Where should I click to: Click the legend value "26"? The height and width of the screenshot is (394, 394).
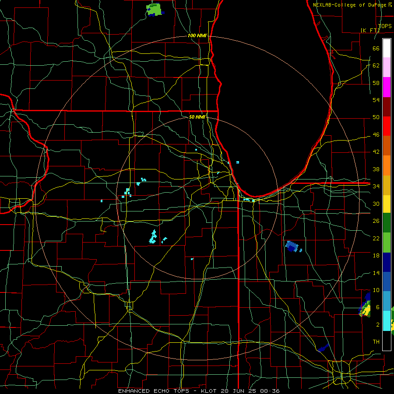[x=376, y=221]
